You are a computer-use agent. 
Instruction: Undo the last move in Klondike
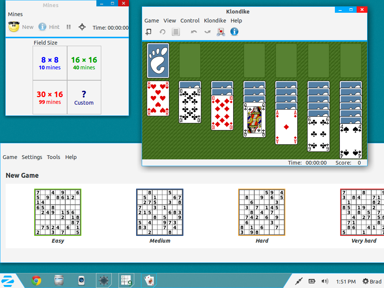coord(194,32)
